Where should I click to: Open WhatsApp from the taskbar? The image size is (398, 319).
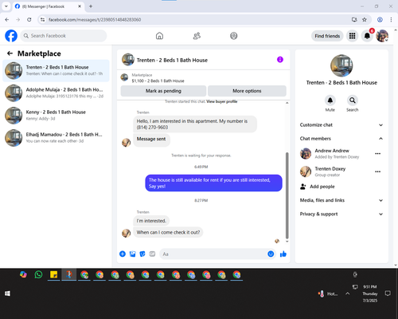[38, 274]
